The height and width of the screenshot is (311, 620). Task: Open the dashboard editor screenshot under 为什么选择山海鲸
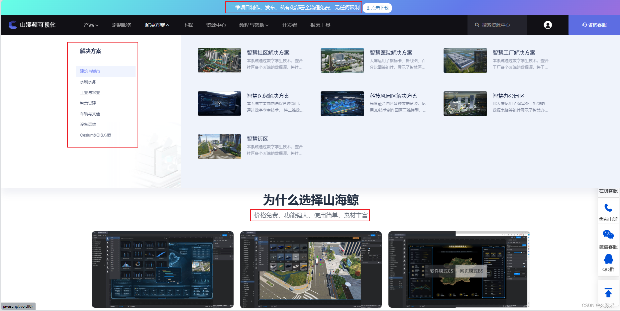coord(162,269)
